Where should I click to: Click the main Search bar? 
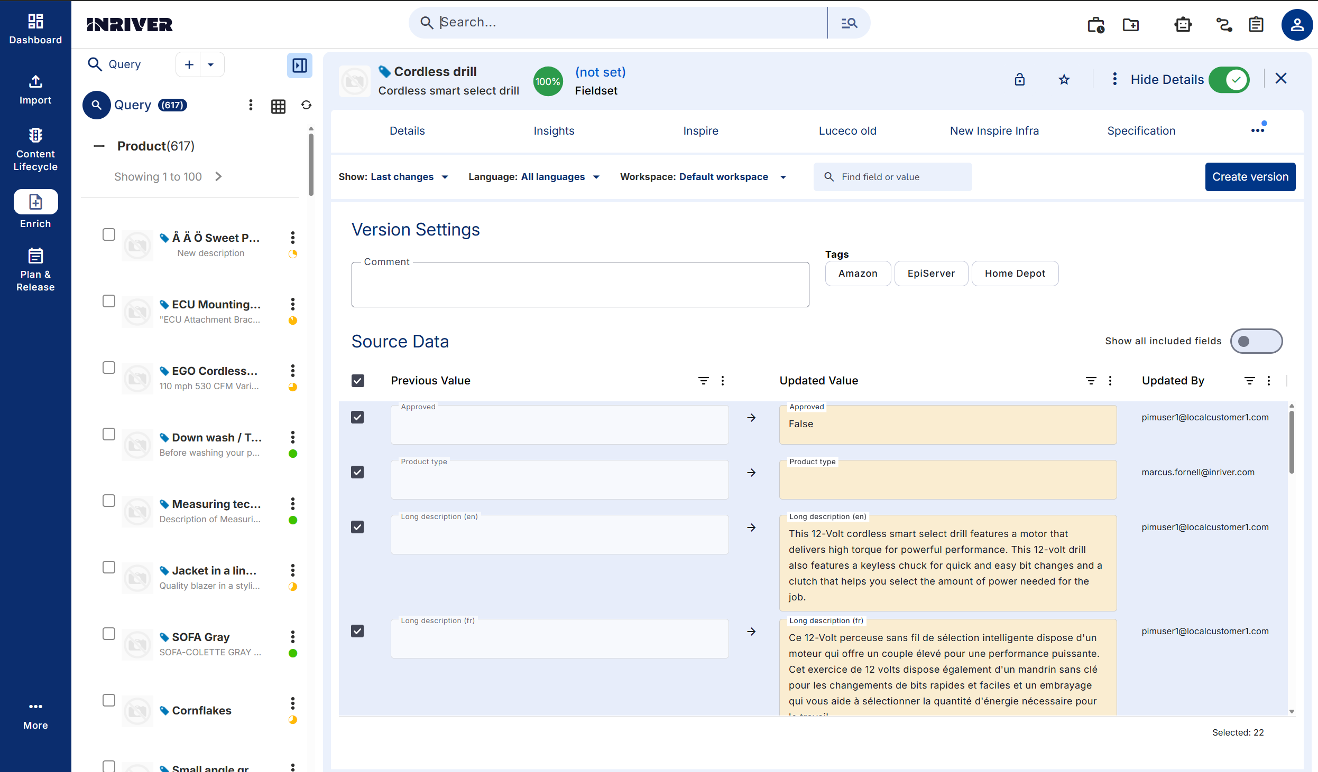click(x=617, y=23)
